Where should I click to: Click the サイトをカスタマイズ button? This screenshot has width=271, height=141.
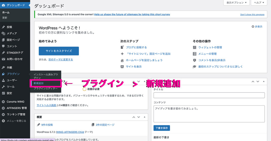point(59,51)
